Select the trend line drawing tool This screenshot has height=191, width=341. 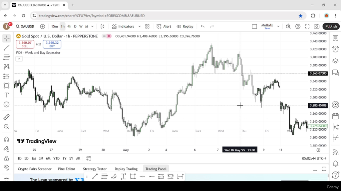coord(7,48)
